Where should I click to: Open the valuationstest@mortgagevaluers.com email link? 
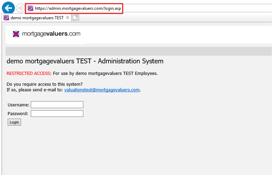(102, 90)
